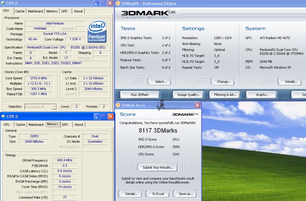Click the 8117 3DMarks score text

[x=158, y=130]
